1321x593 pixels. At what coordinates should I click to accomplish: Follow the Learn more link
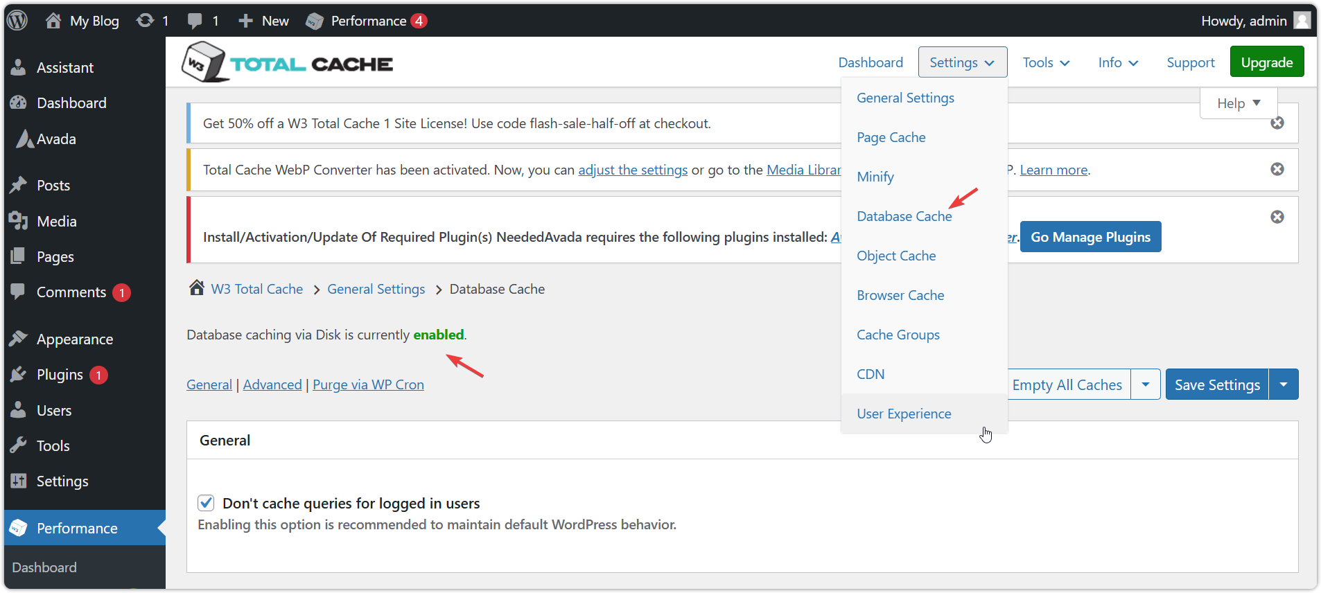coord(1053,170)
